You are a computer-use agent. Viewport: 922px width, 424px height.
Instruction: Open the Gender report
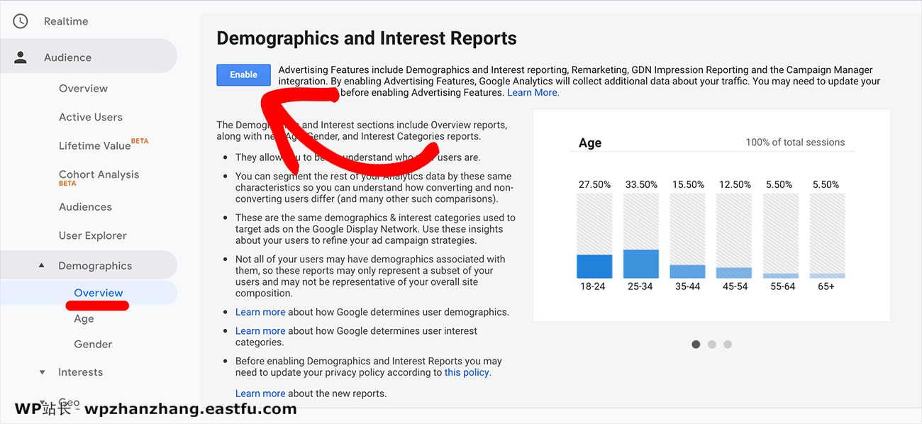93,344
